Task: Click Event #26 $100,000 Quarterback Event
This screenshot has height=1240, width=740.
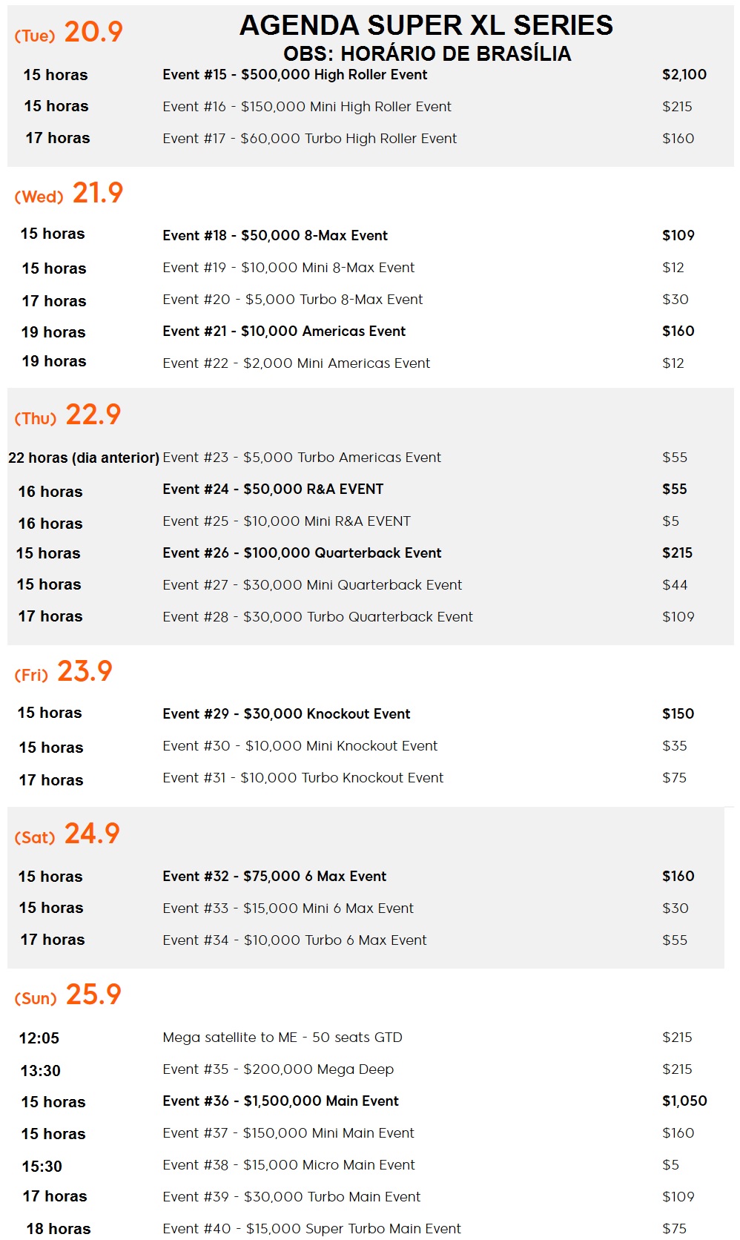Action: [x=302, y=553]
